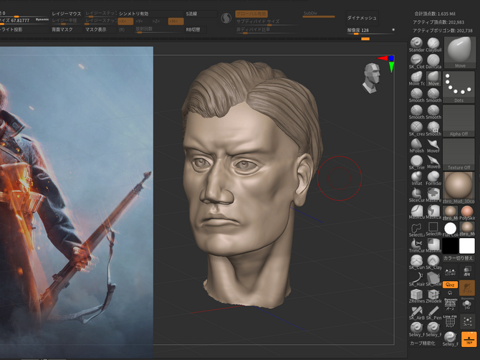The height and width of the screenshot is (360, 480).
Task: Toggle the orange XYZ rotation mode
Action: click(451, 286)
